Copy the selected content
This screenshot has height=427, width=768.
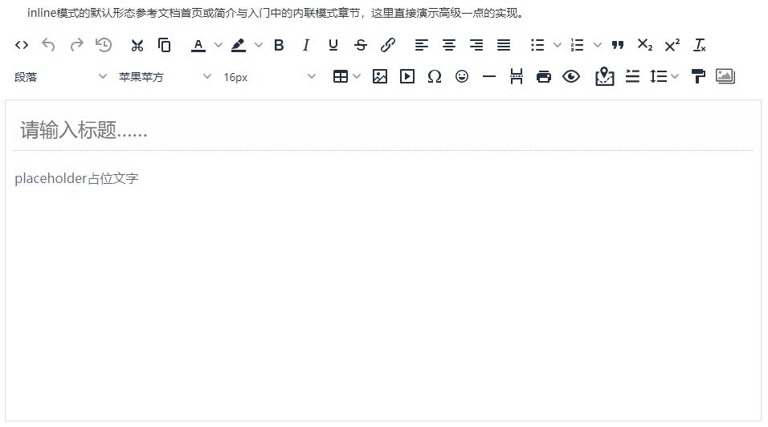(x=165, y=45)
